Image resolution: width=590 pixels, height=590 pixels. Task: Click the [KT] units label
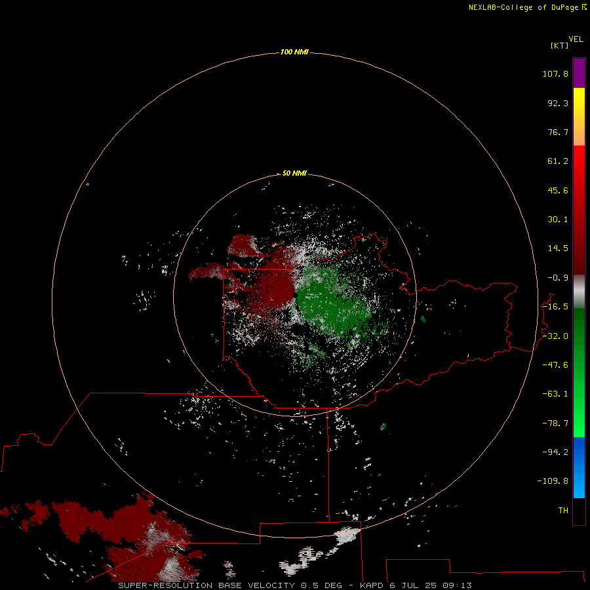pyautogui.click(x=559, y=45)
